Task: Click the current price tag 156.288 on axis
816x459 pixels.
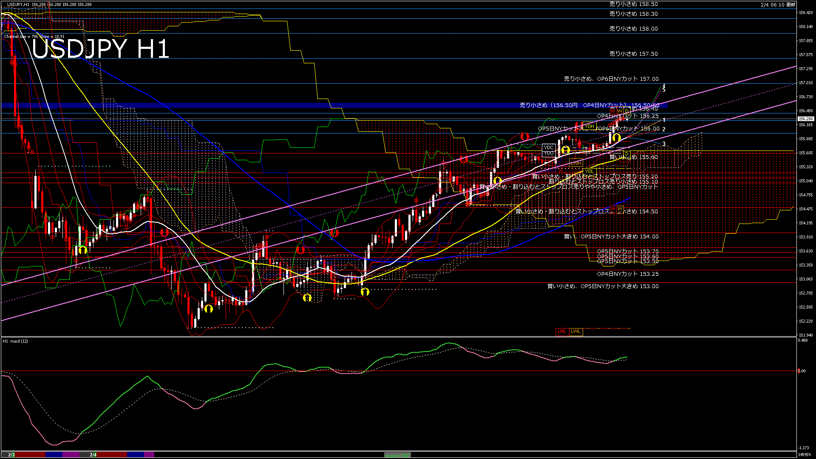Action: coord(806,119)
